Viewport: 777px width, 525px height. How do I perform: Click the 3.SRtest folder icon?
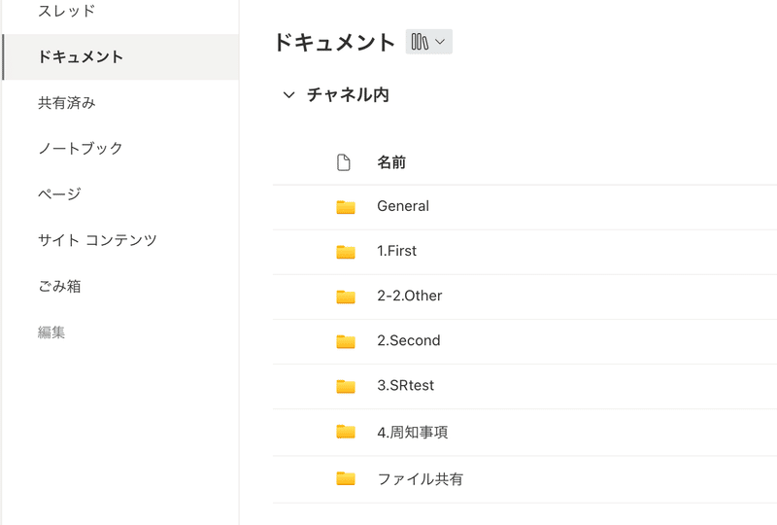coord(346,386)
